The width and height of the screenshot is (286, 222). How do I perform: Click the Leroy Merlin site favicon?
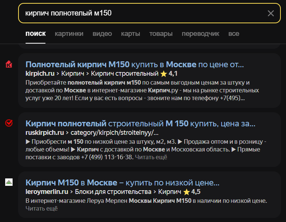coord(9,182)
